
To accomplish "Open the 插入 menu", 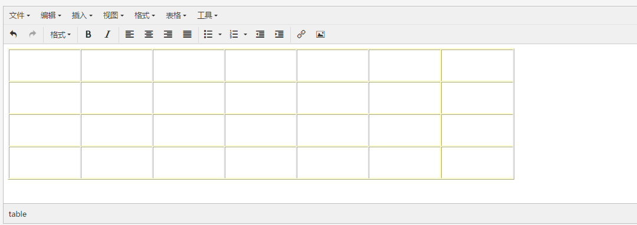I will pyautogui.click(x=82, y=15).
